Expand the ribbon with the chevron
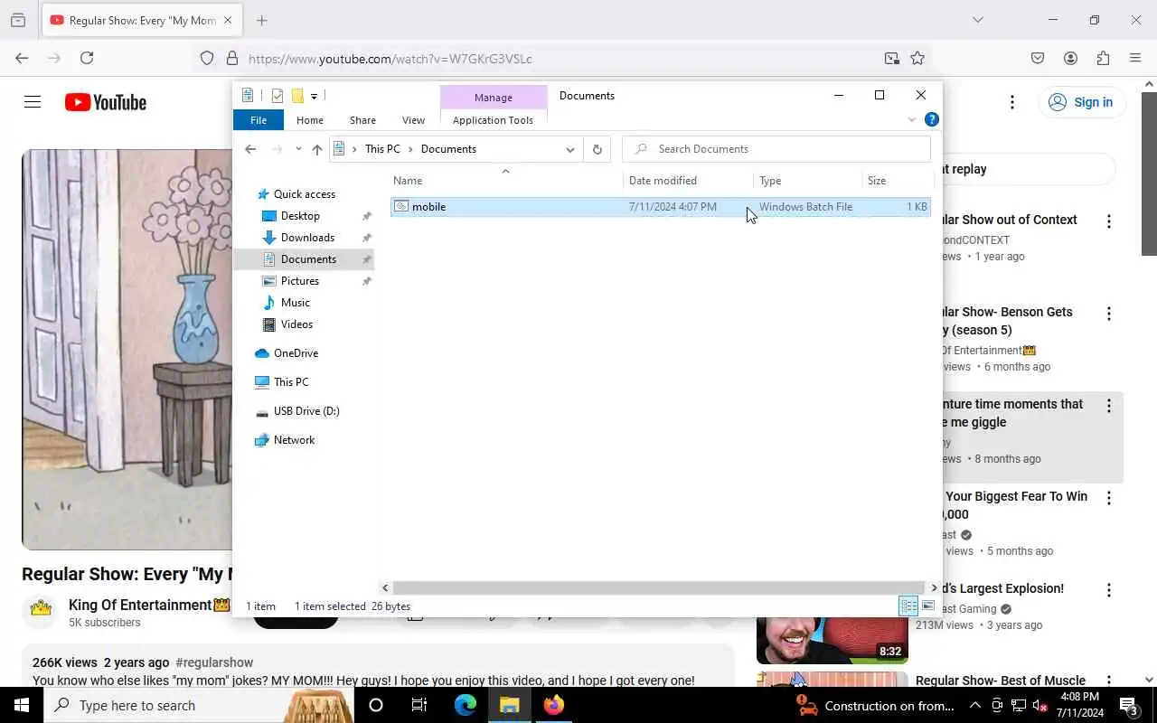This screenshot has width=1157, height=723. 911,120
